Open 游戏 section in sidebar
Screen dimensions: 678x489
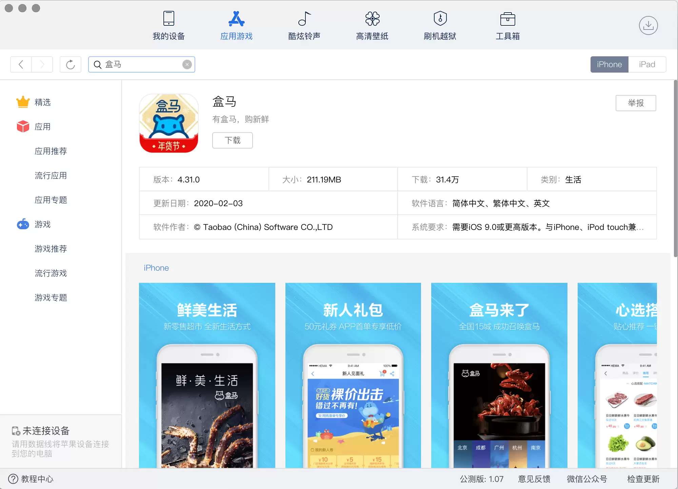coord(43,224)
